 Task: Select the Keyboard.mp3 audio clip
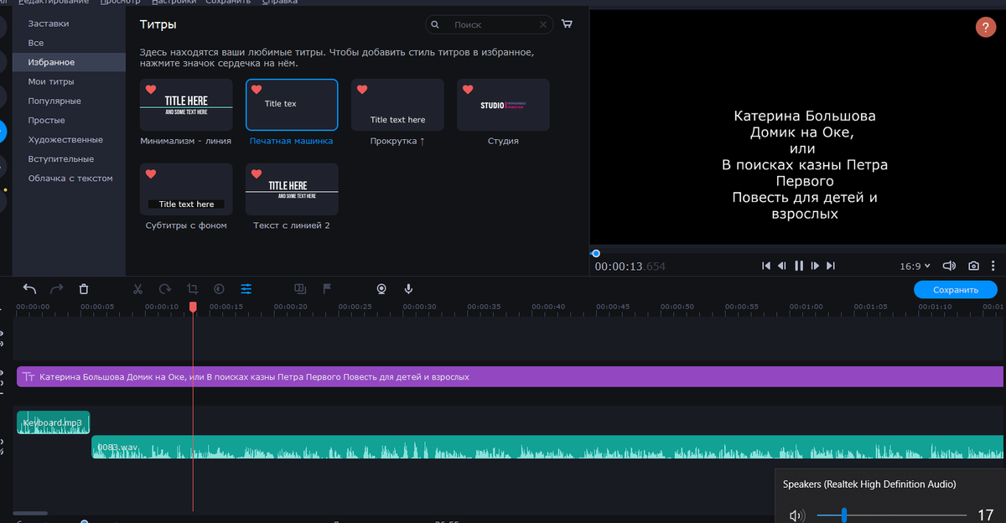[53, 422]
